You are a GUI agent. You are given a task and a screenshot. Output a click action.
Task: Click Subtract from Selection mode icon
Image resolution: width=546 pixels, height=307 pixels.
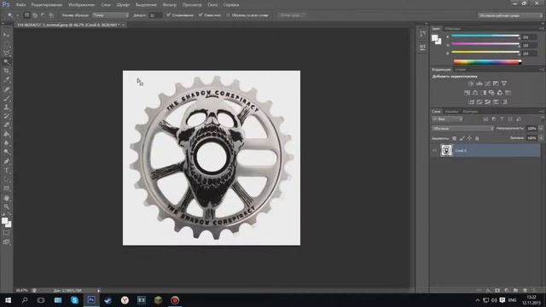click(43, 15)
